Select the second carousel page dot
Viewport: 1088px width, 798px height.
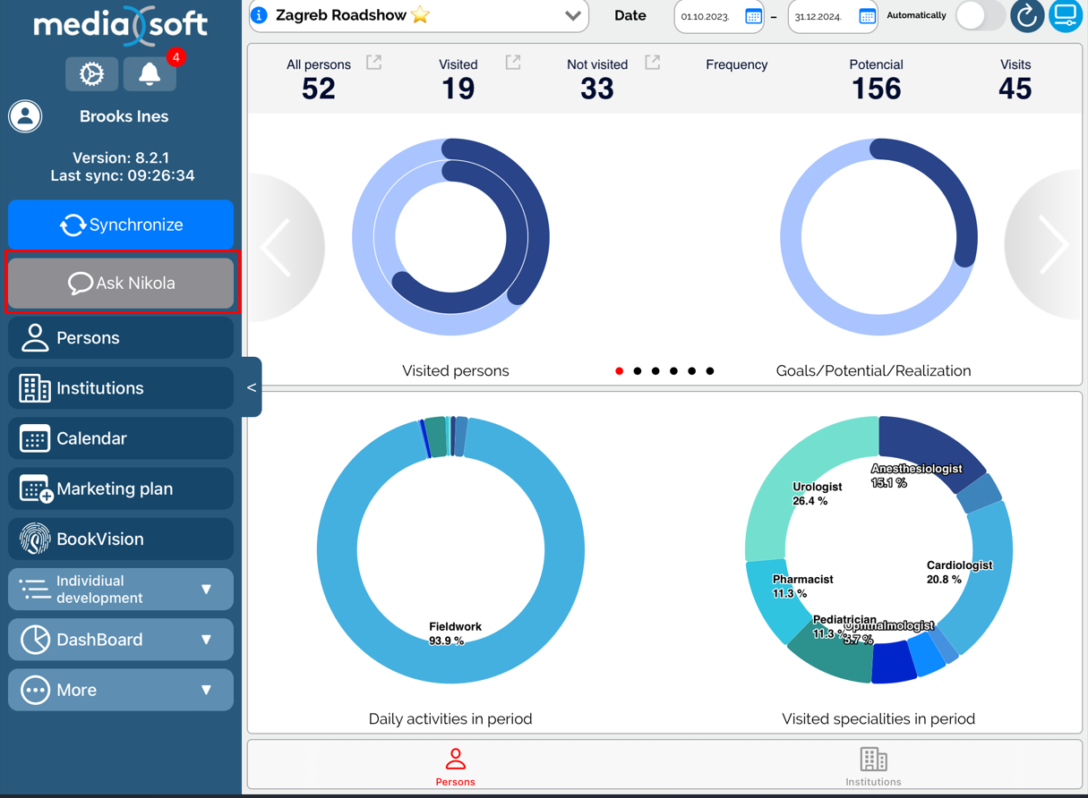[638, 370]
